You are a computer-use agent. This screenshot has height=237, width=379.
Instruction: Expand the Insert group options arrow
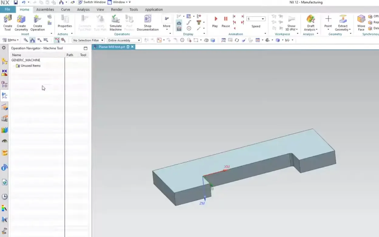pyautogui.click(x=51, y=34)
